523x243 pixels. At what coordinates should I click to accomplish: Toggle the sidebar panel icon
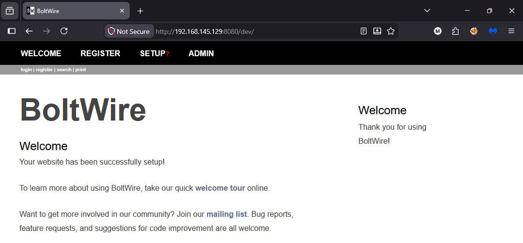12,31
